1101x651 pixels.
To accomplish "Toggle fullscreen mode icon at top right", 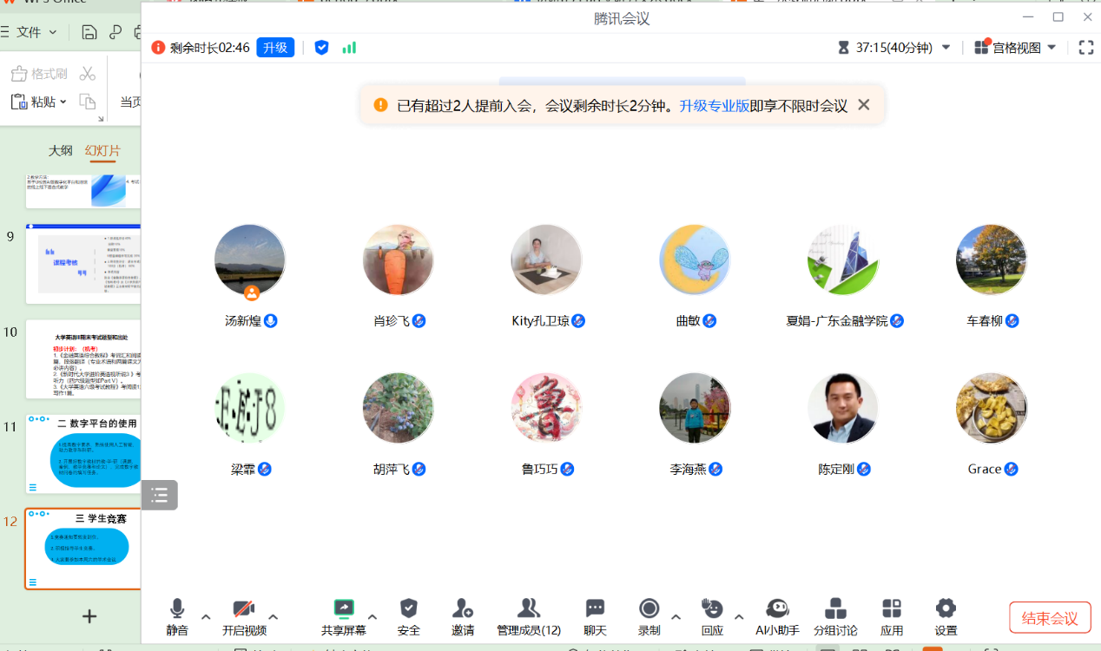I will tap(1085, 48).
